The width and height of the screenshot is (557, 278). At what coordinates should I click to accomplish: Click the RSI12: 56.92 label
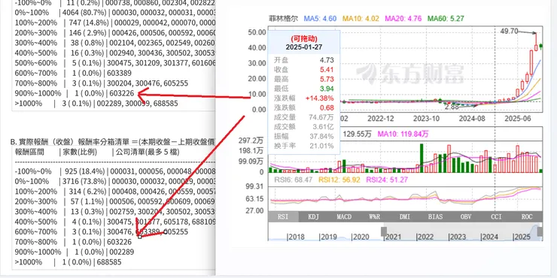click(x=339, y=180)
